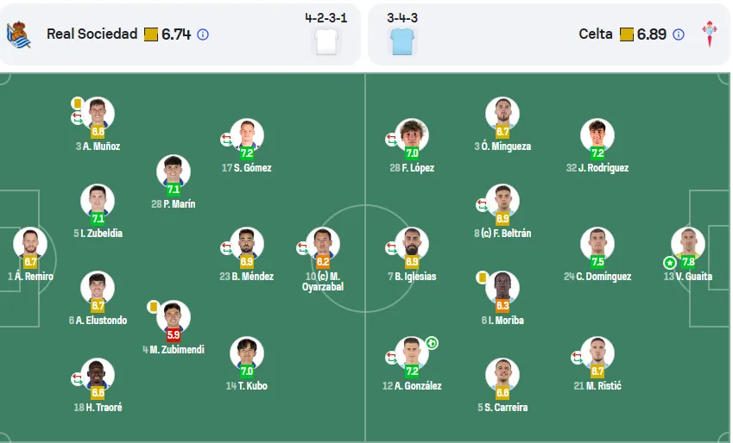Viewport: 733px width, 443px height.
Task: Open T. Kubo's player photo
Action: click(x=247, y=353)
